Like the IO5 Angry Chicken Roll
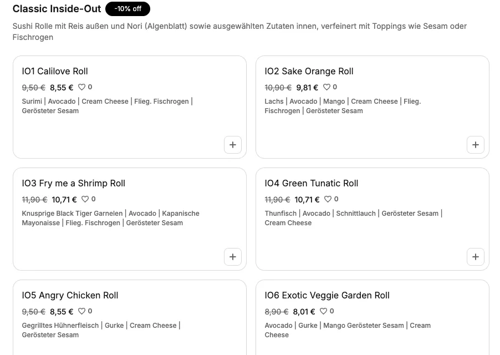The height and width of the screenshot is (355, 500). [x=82, y=311]
